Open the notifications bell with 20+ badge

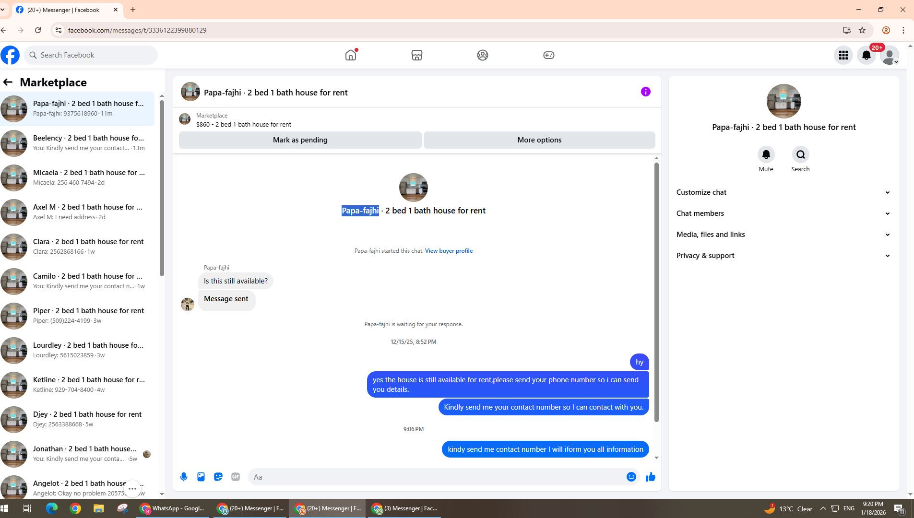(x=866, y=55)
